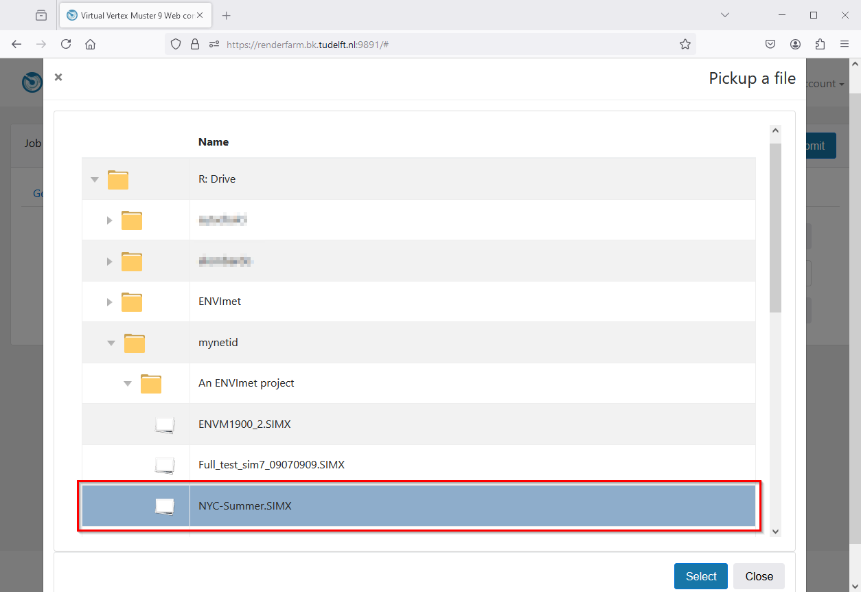Click the Muster web console logo
Viewport: 861px width, 592px height.
click(x=32, y=82)
